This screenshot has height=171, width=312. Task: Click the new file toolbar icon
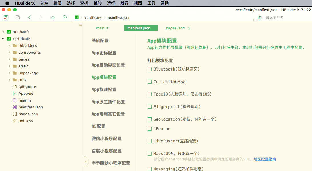coord(6,17)
